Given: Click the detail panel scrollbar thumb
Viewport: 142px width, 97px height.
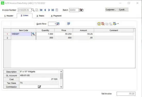Looking at the screenshot, I should tap(61, 76).
